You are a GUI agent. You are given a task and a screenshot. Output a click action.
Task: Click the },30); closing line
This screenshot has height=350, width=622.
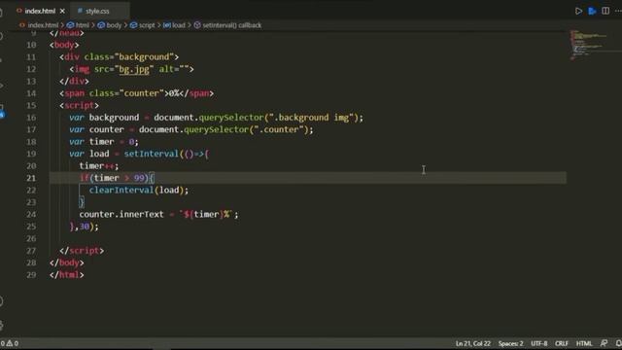pyautogui.click(x=85, y=227)
